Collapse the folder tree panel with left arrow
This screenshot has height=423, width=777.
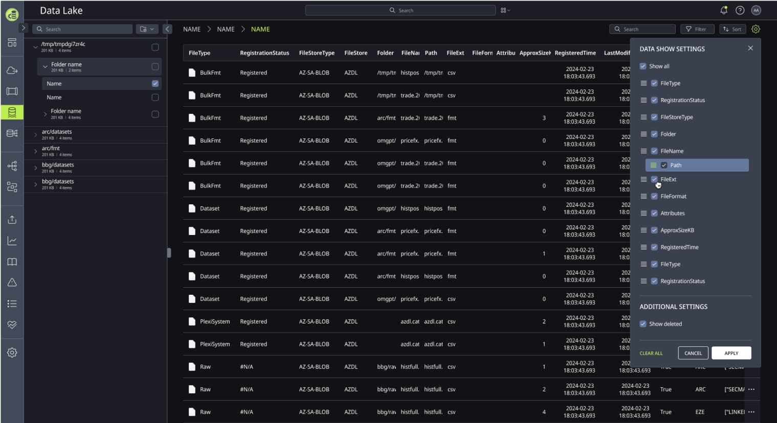click(167, 29)
